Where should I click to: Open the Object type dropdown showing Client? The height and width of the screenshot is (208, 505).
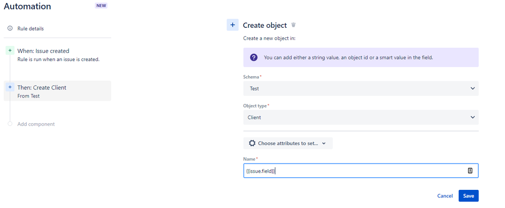click(361, 117)
